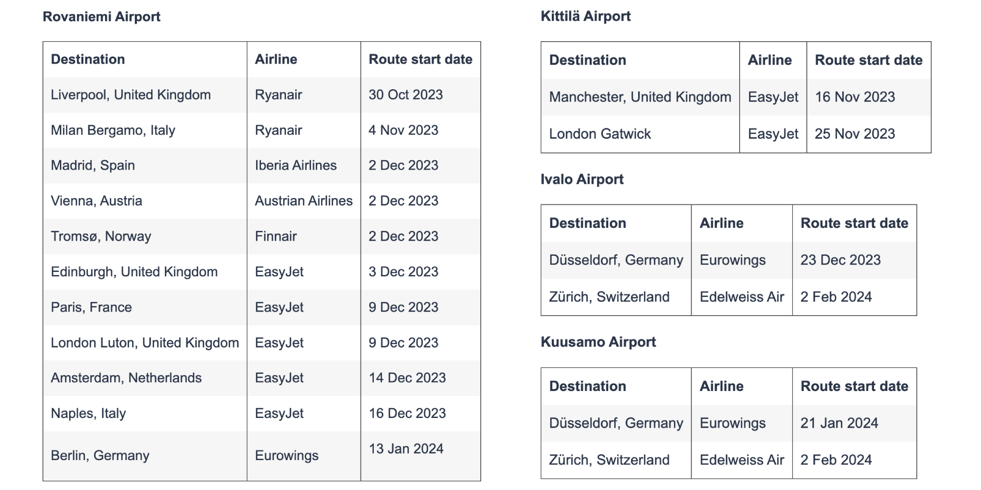Viewport: 981px width, 490px height.
Task: Select the London Luton, United Kingdom cell
Action: (x=145, y=343)
